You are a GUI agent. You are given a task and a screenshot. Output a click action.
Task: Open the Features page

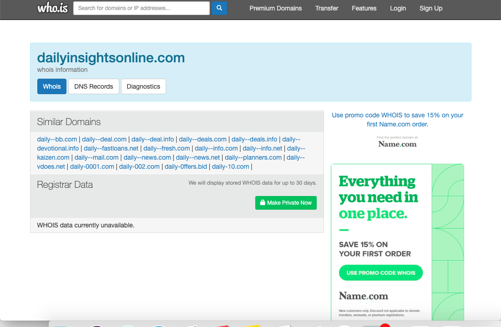(x=364, y=8)
